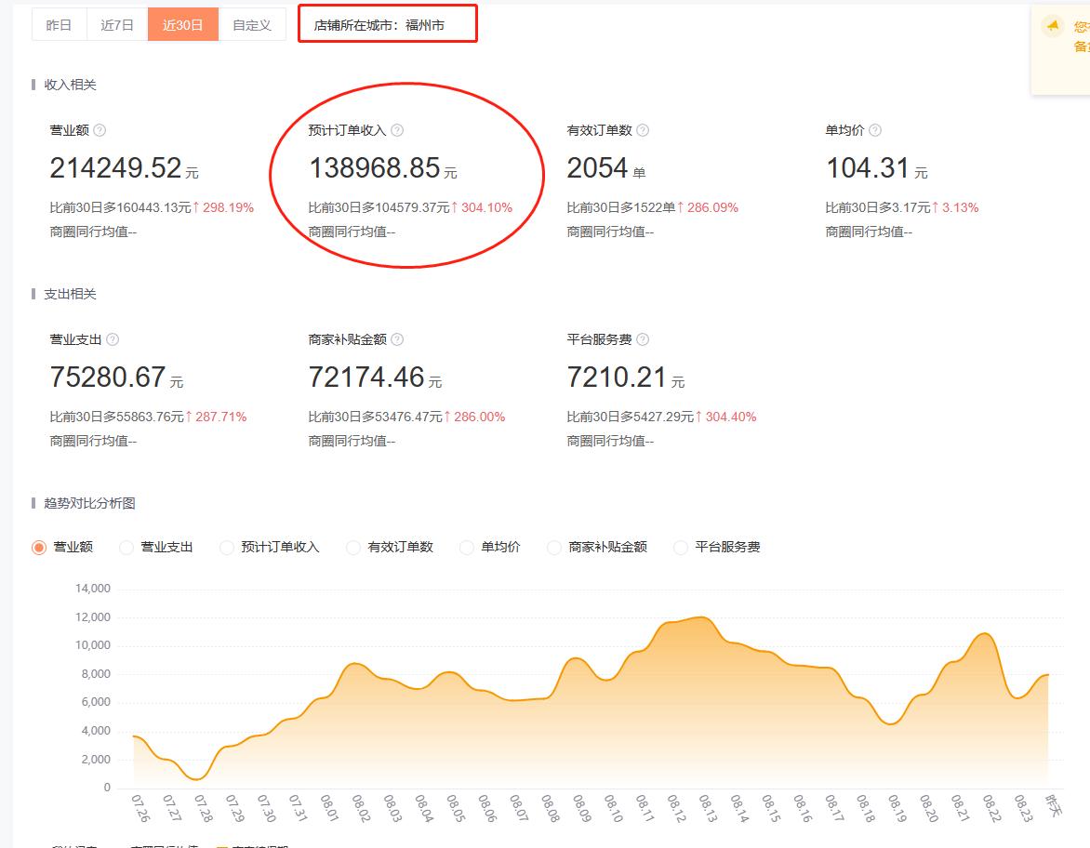Click help icon beside 预计订单收入

tap(397, 131)
